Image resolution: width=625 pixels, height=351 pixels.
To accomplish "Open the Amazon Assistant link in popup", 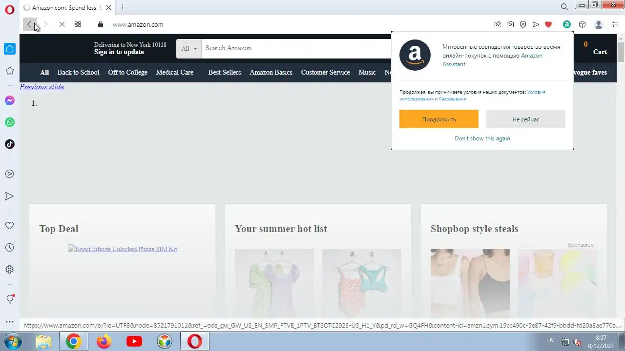I will [492, 60].
